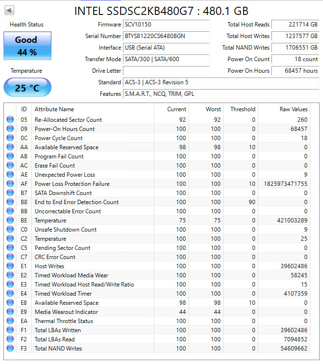Click the Features field S.M.A.R.T., NCQ, TRIM, GPL
Viewport: 323px width, 364px height.
click(221, 94)
